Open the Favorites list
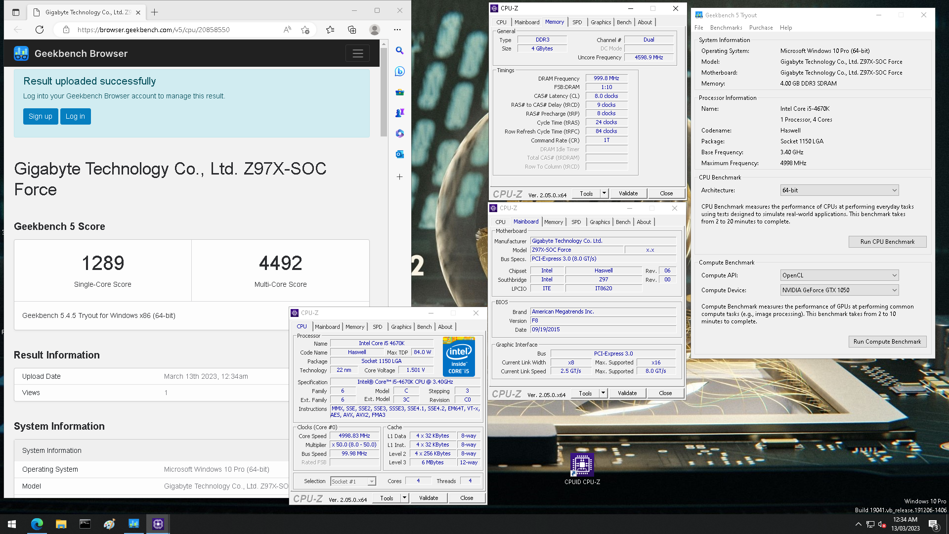This screenshot has width=949, height=534. point(330,30)
